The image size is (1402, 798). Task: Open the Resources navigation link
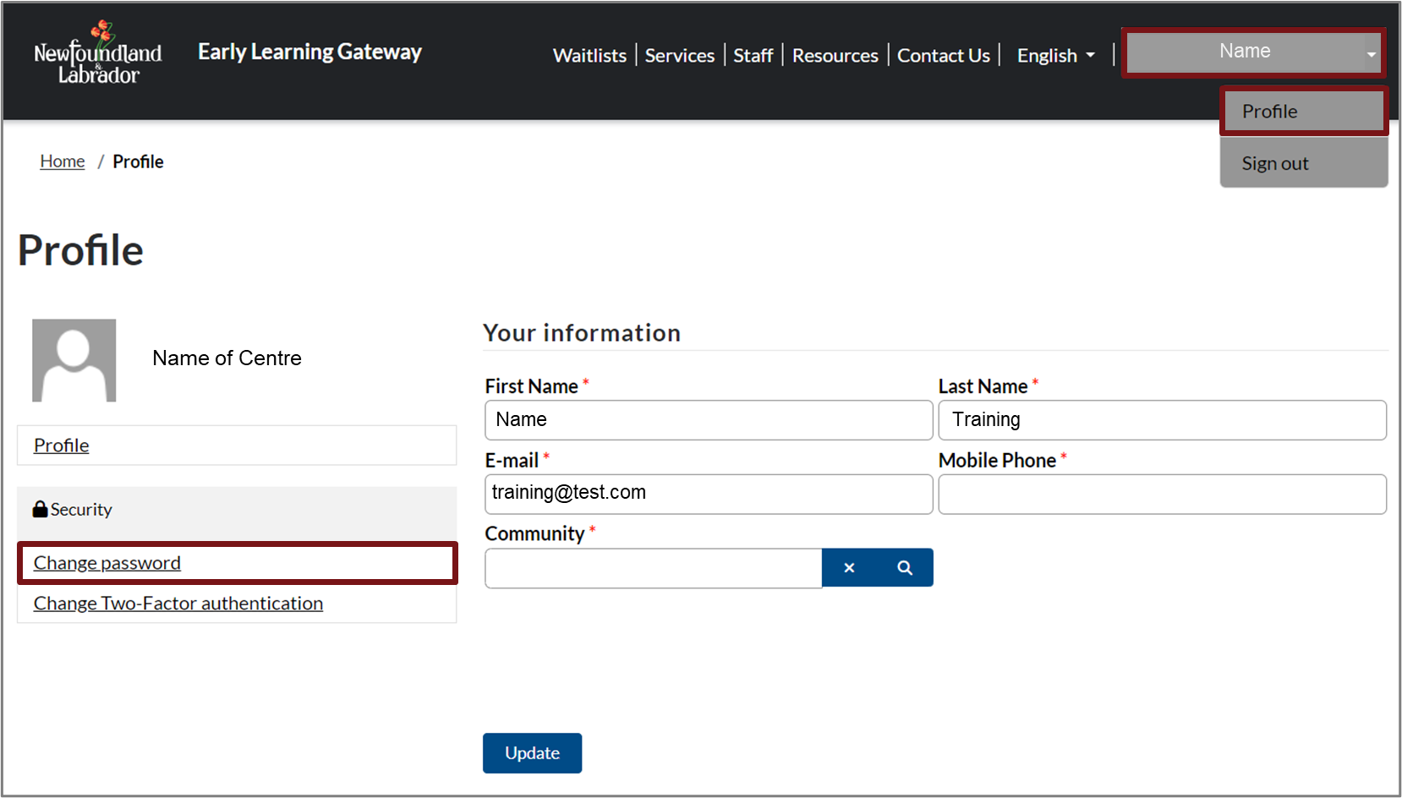835,56
